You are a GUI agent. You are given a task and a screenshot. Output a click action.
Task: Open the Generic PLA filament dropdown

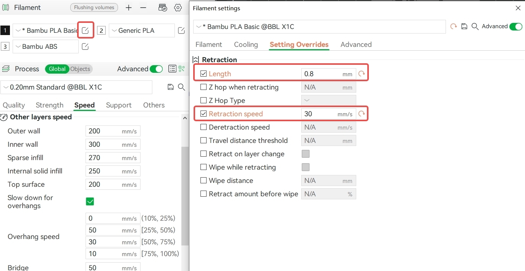click(141, 30)
